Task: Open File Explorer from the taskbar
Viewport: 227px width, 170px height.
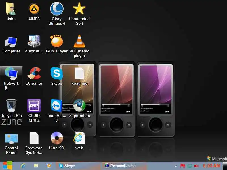Action: pos(36,166)
